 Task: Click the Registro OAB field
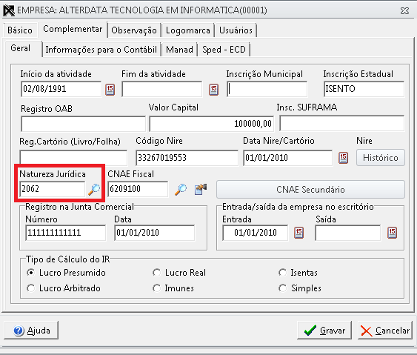(x=83, y=124)
